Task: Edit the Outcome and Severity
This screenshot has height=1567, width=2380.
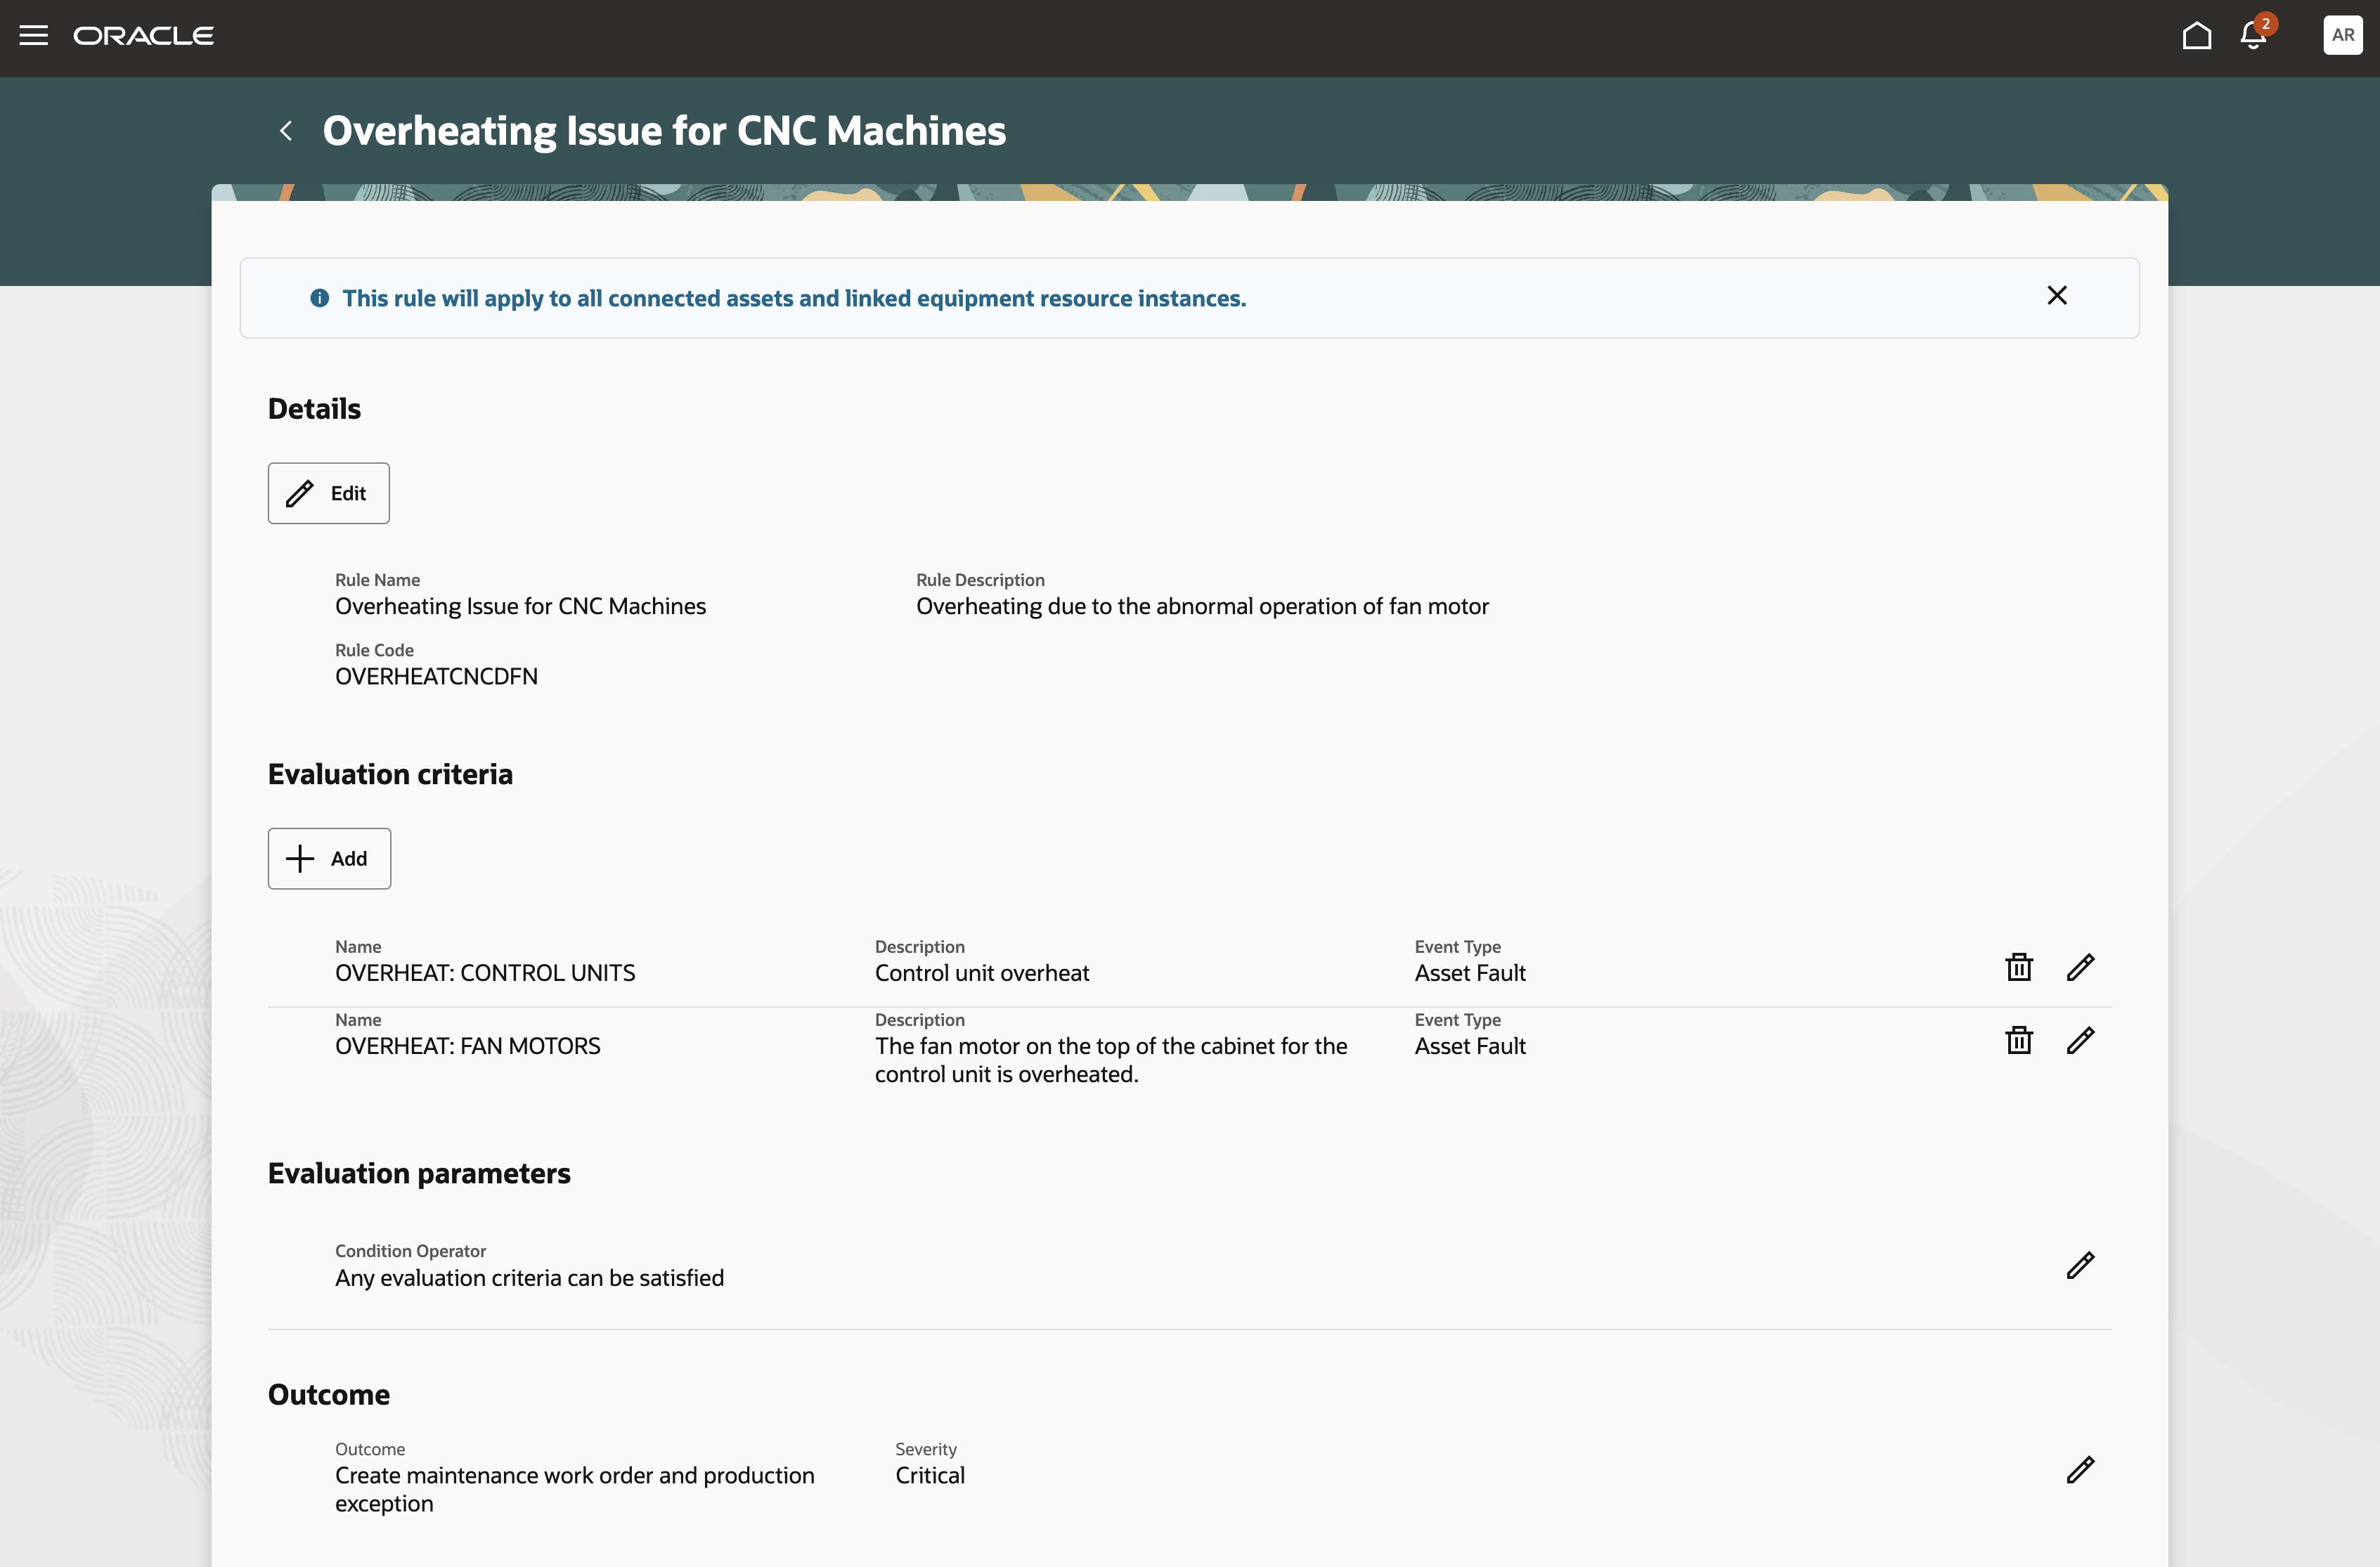Action: pos(2080,1469)
